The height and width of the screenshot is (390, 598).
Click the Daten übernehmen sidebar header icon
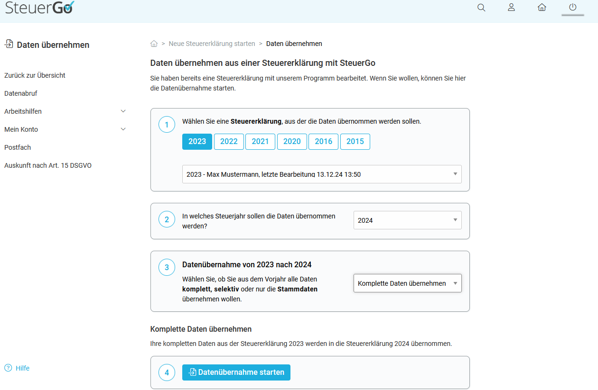pyautogui.click(x=9, y=45)
